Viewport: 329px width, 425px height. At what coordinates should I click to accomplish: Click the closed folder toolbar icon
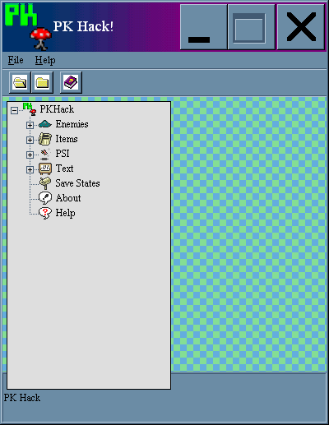[43, 82]
